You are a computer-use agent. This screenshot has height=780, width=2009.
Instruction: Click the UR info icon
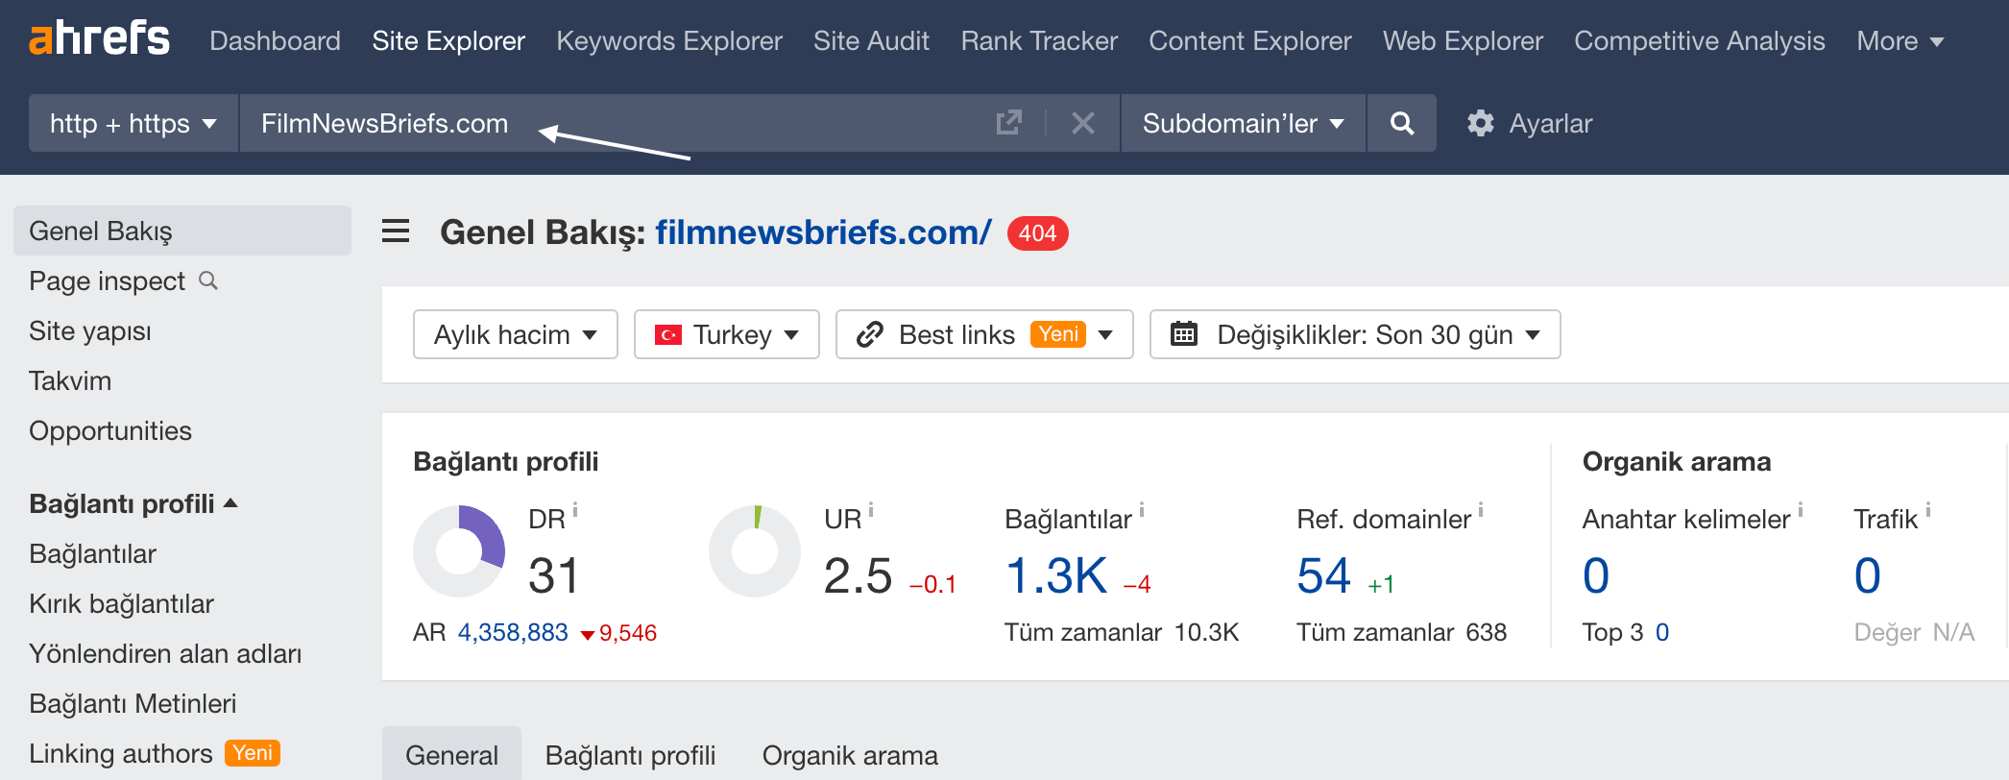[x=871, y=509]
